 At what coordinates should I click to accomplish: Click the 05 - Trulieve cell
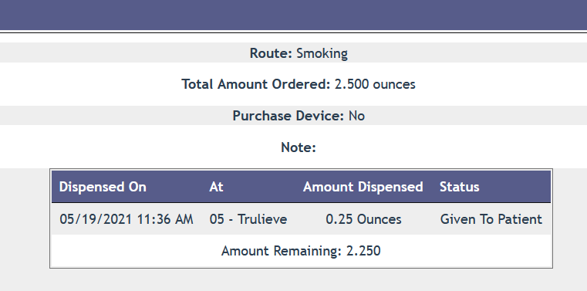coord(248,219)
